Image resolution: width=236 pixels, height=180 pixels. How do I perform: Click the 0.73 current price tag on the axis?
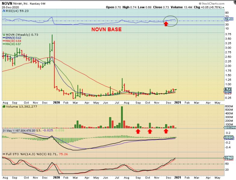coord(228,89)
